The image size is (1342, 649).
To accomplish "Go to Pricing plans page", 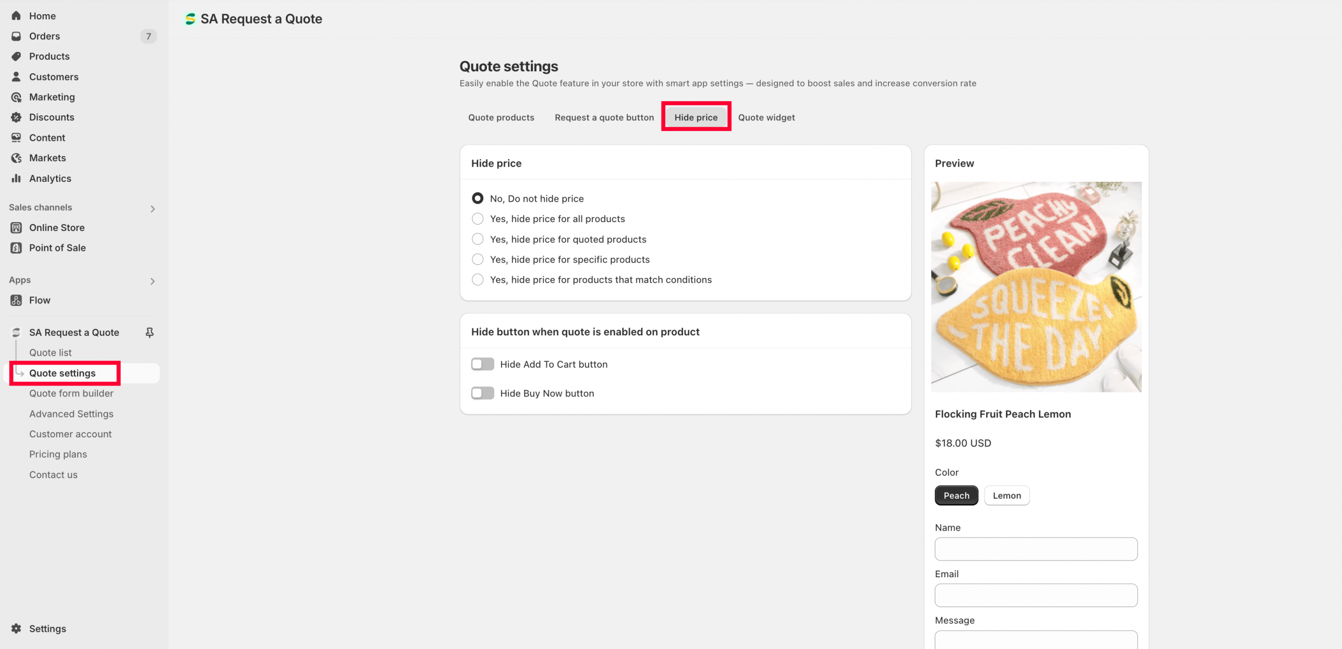I will point(58,454).
